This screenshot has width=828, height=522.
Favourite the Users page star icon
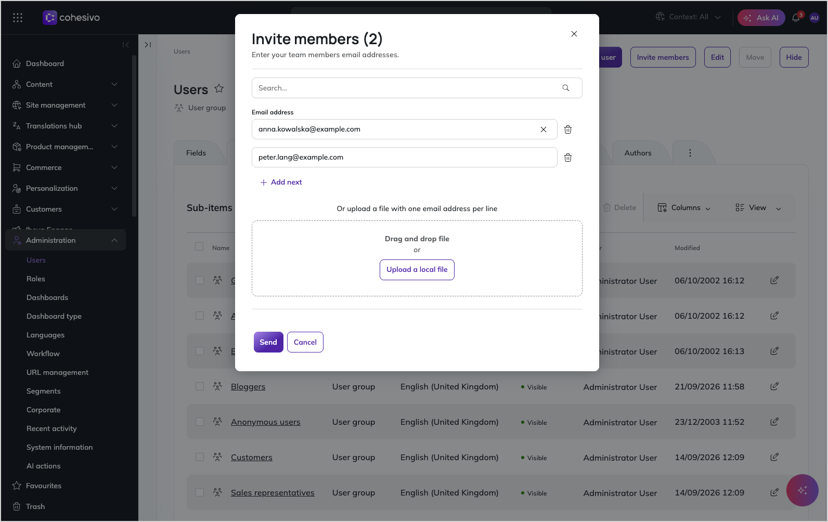coord(219,88)
